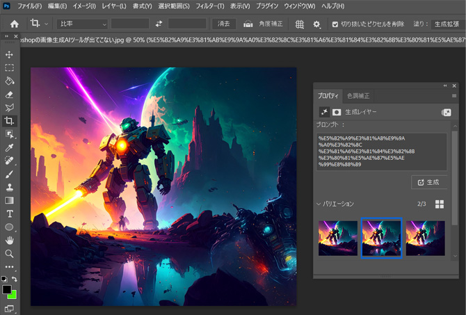The width and height of the screenshot is (466, 315).
Task: Select the Gradient tool
Action: [x=9, y=200]
